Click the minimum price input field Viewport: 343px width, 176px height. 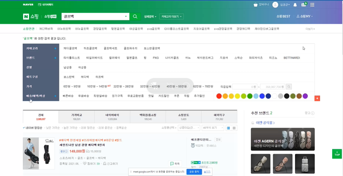pyautogui.click(x=245, y=87)
